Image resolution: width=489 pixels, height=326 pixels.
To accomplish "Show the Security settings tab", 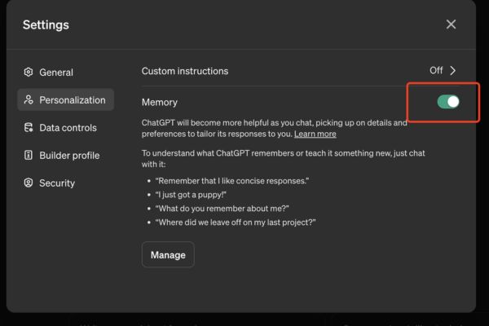I will [56, 183].
